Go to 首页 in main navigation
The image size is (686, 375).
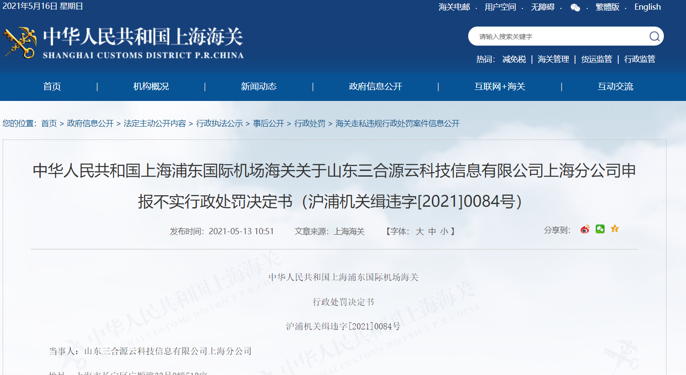(52, 87)
